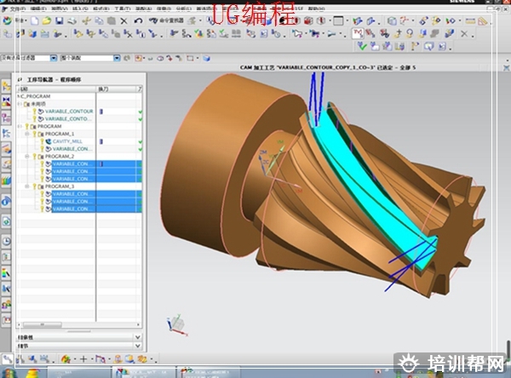Collapse the PROGRAM_1 folder node

coord(27,134)
